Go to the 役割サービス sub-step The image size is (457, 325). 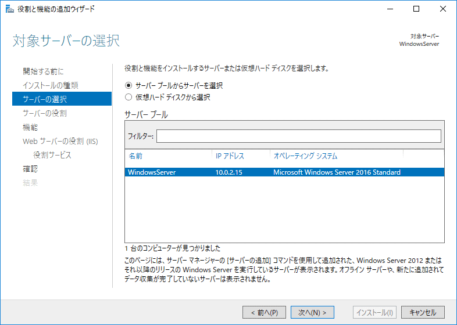[52, 155]
